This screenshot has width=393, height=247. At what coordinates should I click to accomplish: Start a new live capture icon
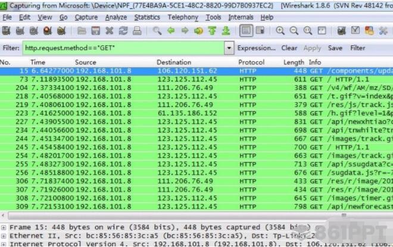click(x=33, y=31)
